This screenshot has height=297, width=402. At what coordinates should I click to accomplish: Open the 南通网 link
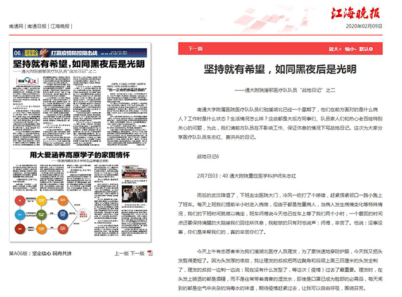pyautogui.click(x=16, y=26)
